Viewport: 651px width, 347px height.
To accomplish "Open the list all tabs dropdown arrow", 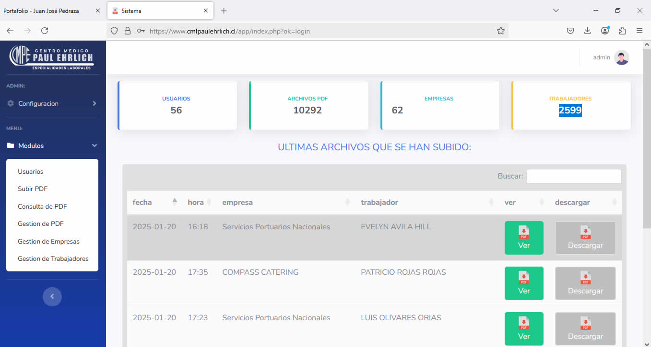I will click(556, 11).
